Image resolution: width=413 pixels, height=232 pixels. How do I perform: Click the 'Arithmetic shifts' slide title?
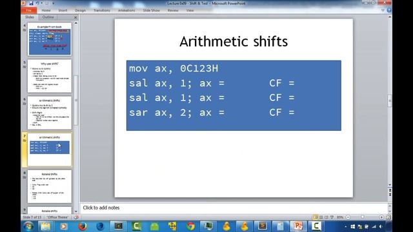coord(234,41)
